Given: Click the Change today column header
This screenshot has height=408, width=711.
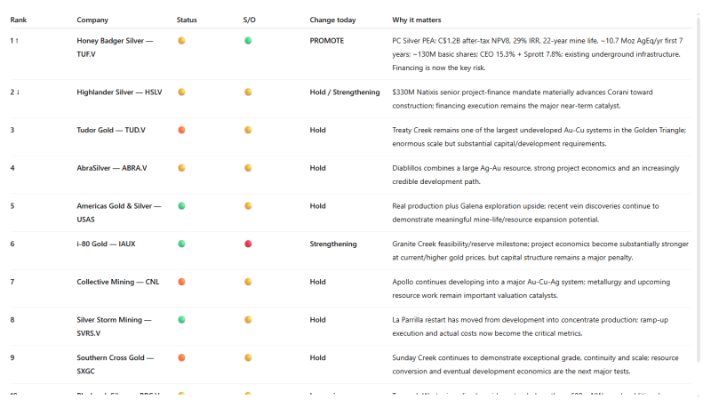Looking at the screenshot, I should click(332, 20).
